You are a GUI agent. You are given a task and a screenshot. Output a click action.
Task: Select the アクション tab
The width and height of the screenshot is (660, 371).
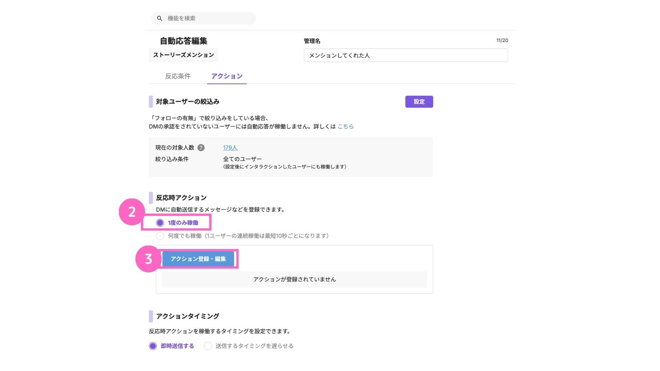pyautogui.click(x=227, y=76)
